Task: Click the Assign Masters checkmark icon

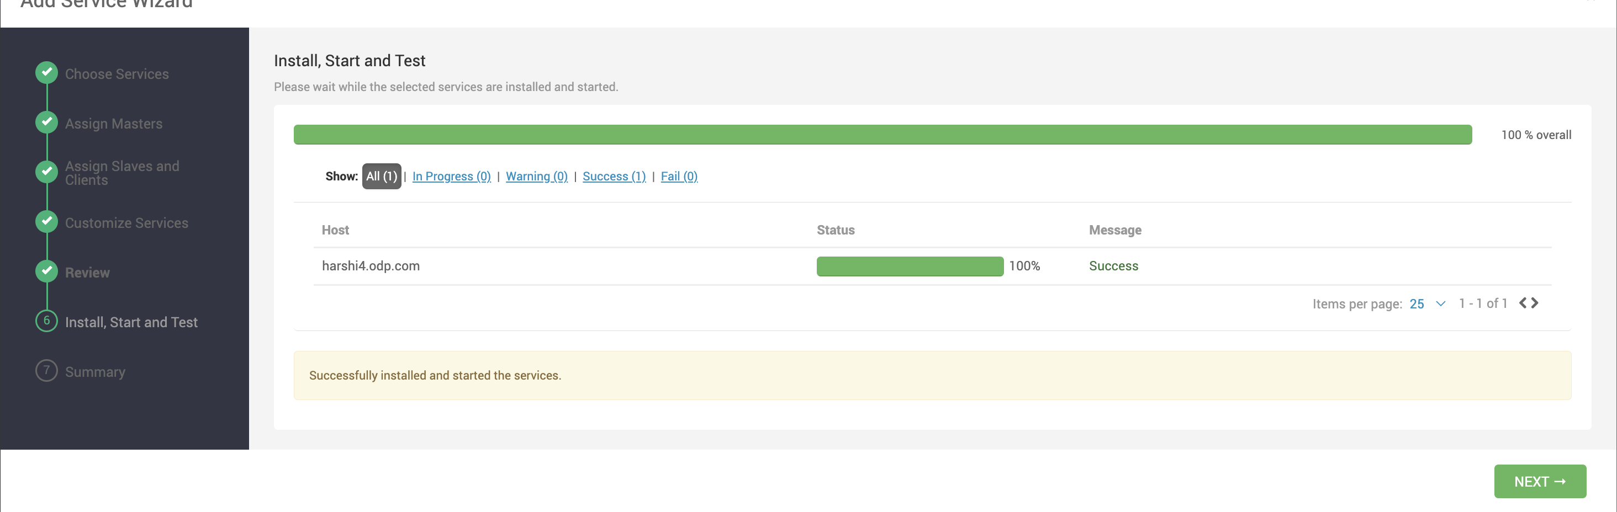Action: tap(46, 122)
